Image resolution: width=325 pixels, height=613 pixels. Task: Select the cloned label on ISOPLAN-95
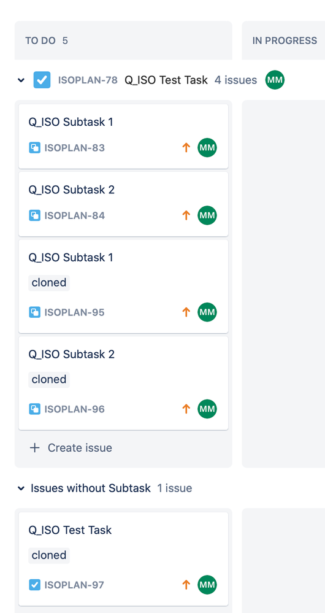(x=49, y=283)
